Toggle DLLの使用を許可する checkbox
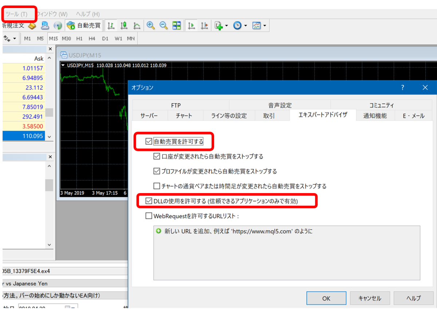This screenshot has height=309, width=437. [148, 201]
